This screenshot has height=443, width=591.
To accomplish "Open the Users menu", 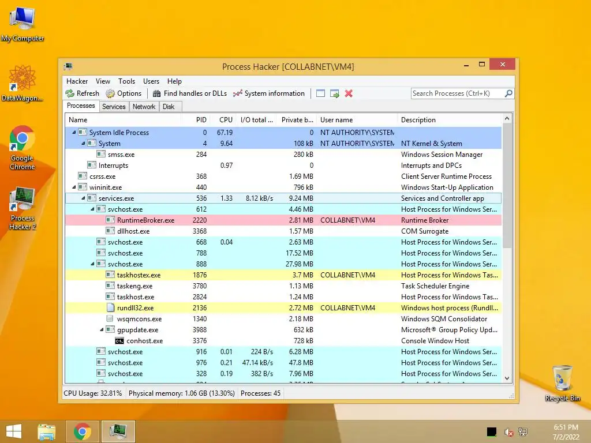I will [x=151, y=81].
